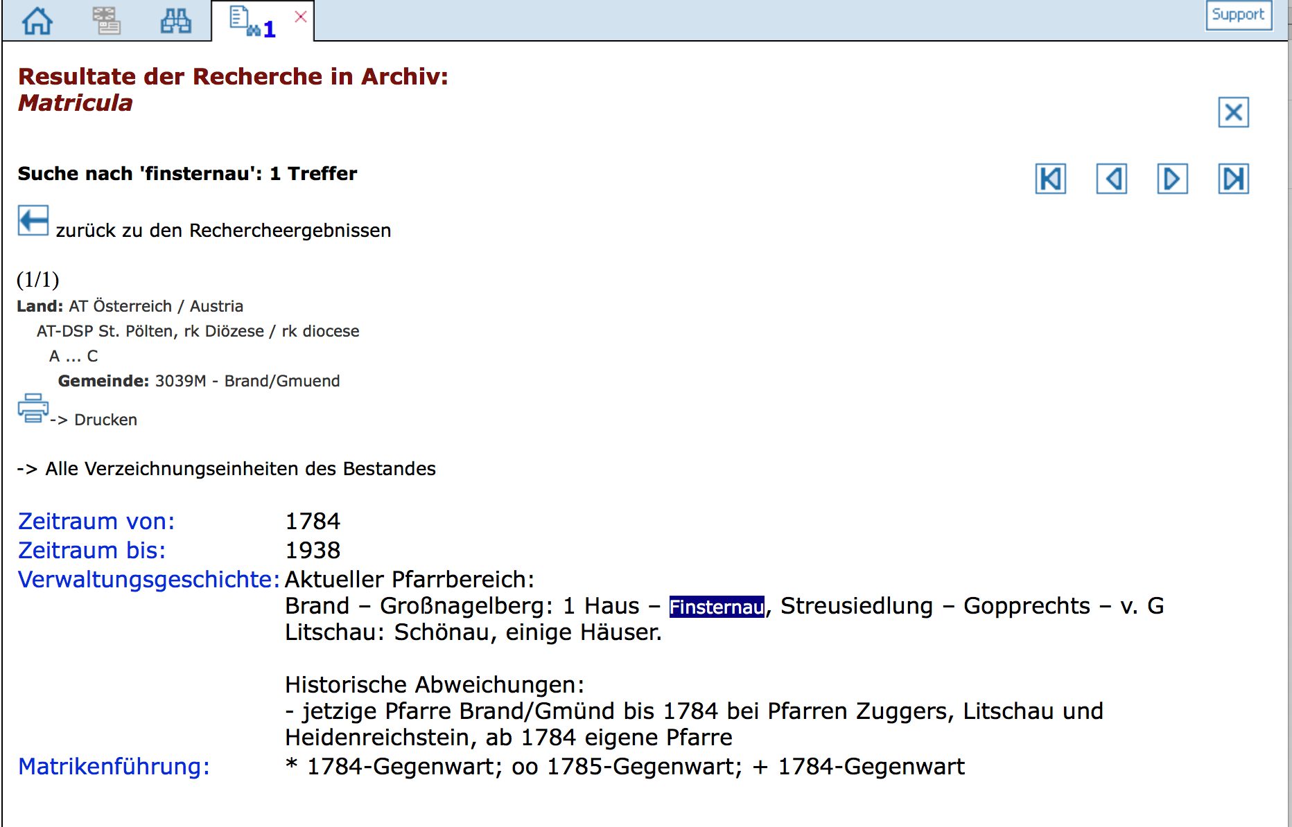Open the 'AT-DSP St. Pölten' diocese entry
Viewport: 1292px width, 827px height.
[x=198, y=331]
